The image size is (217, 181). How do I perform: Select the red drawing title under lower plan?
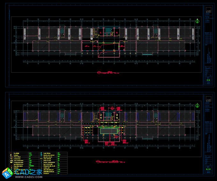[108, 162]
